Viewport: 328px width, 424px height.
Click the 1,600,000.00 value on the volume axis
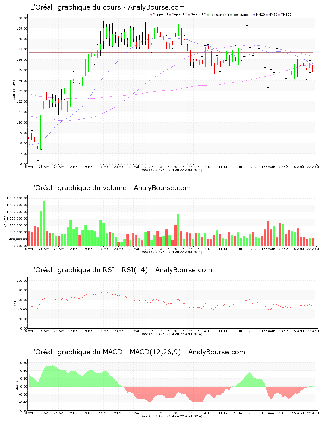[17, 198]
